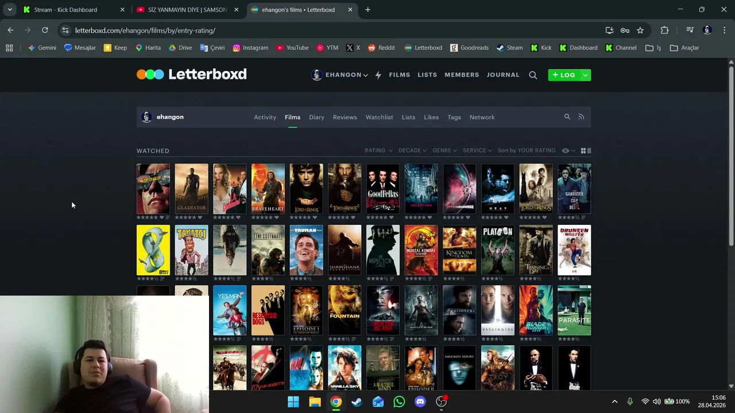Click the microphone icon in the system tray
Image resolution: width=735 pixels, height=413 pixels.
pos(630,402)
